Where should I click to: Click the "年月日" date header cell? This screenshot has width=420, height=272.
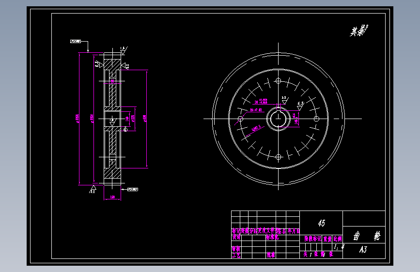pyautogui.click(x=294, y=231)
